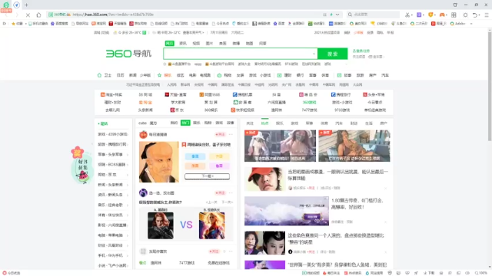Click the three-dot menu on quiz card
Image resolution: width=492 pixels, height=276 pixels.
click(x=231, y=134)
